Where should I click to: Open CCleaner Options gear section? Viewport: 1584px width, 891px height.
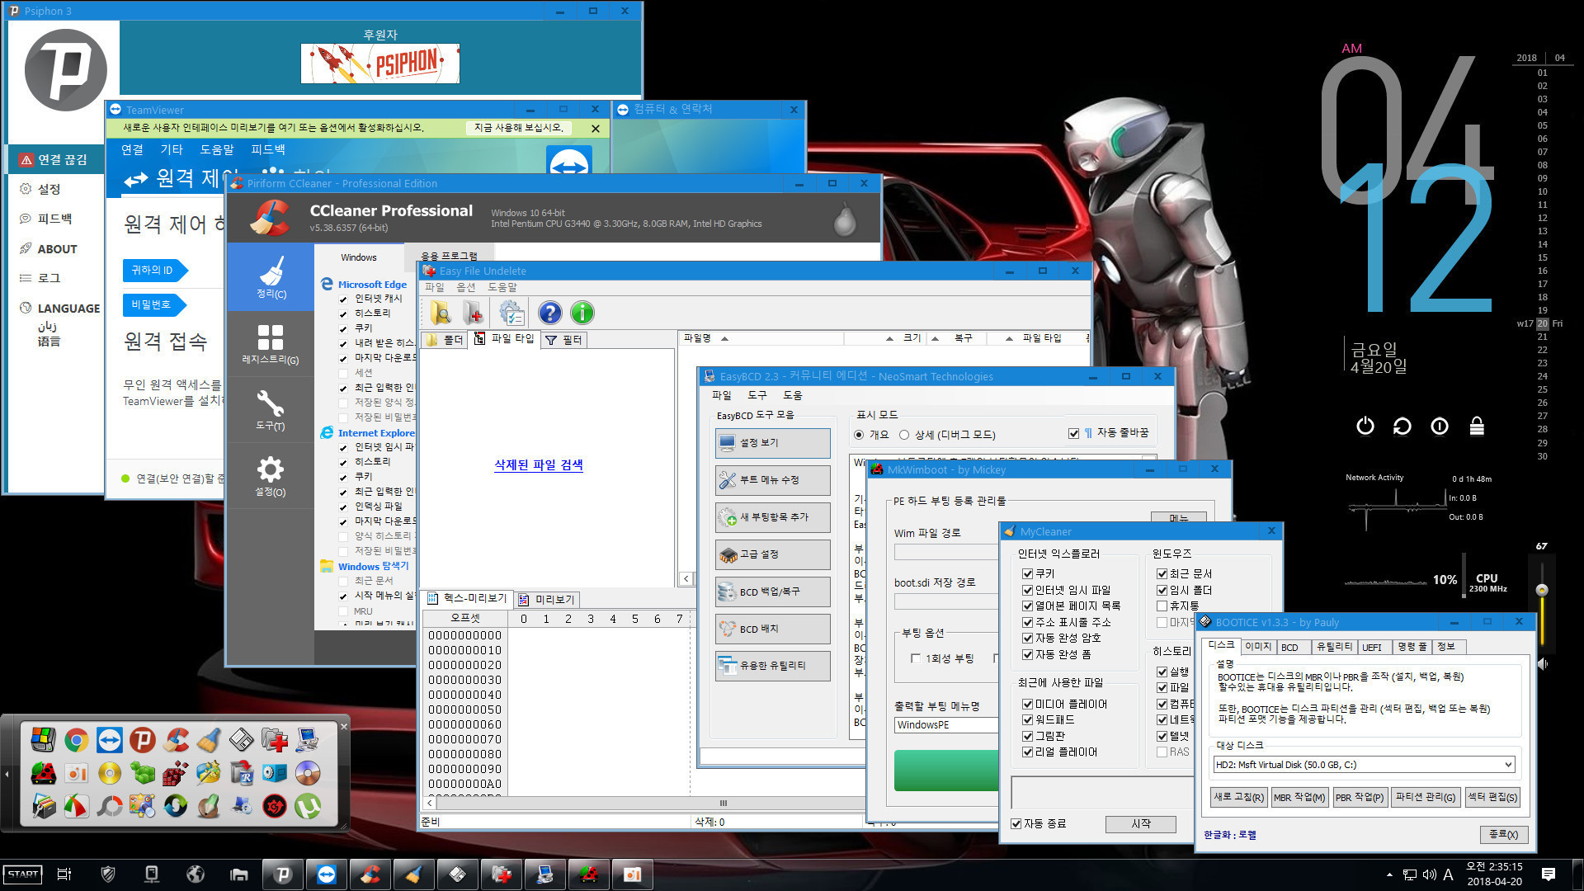(x=271, y=476)
